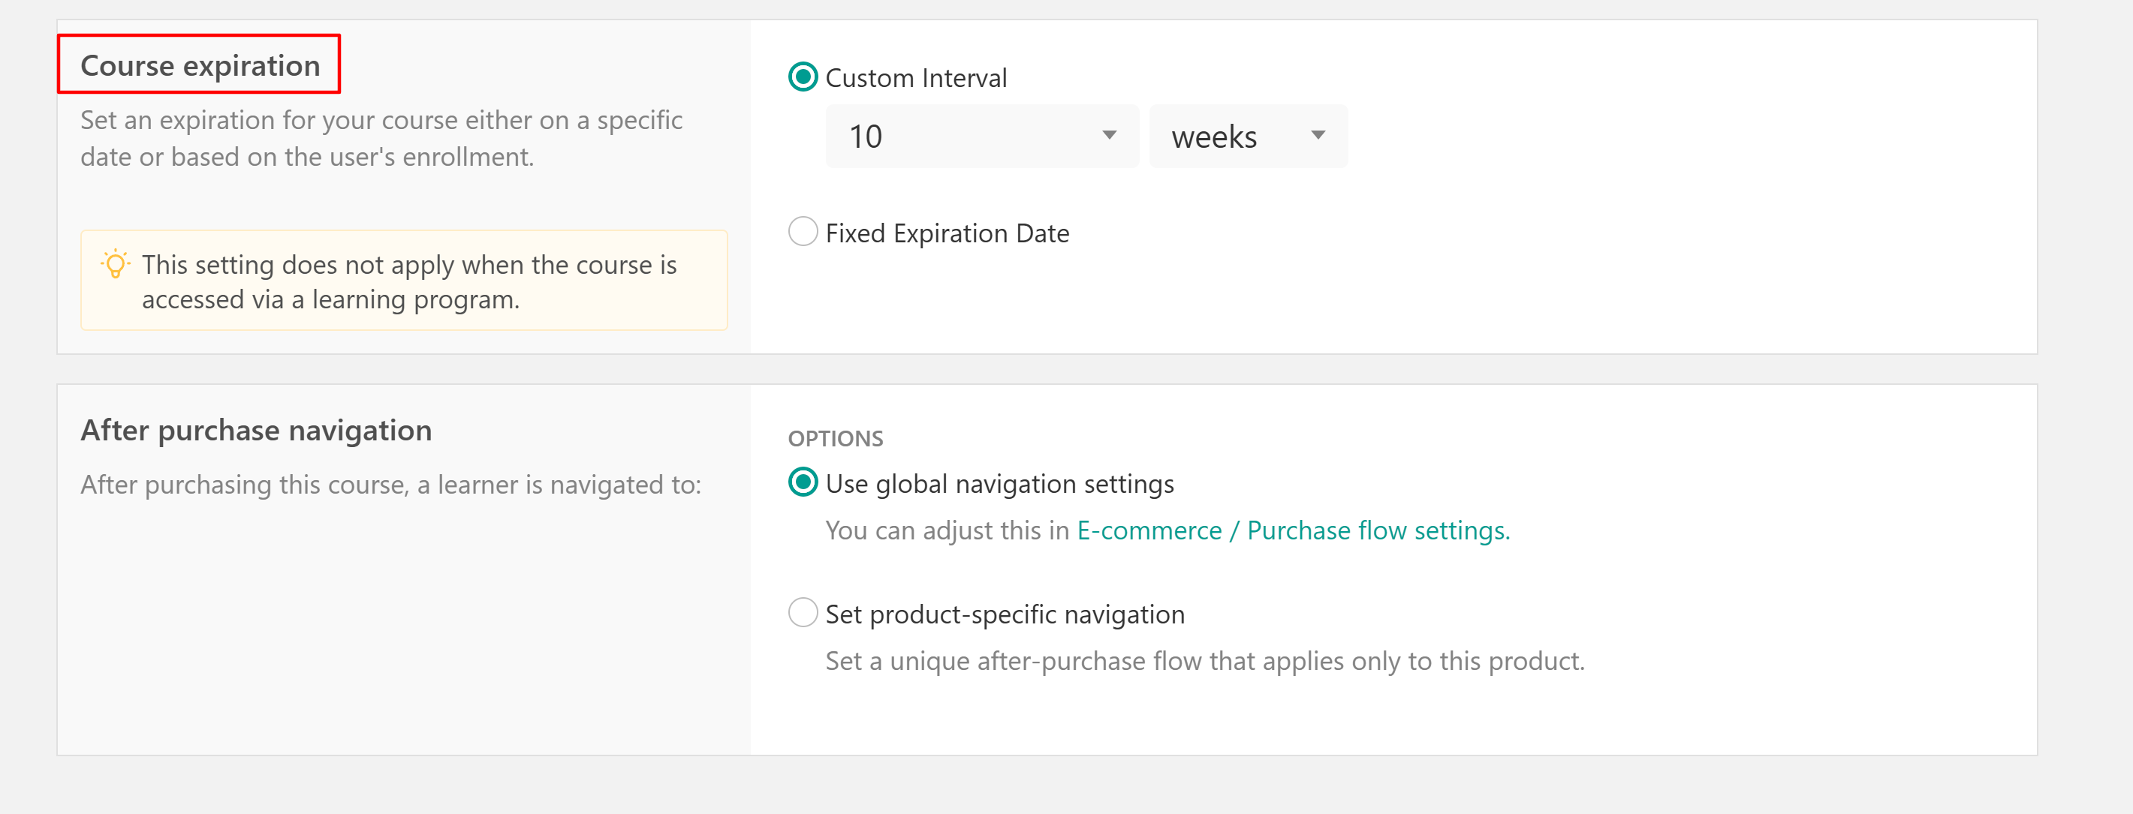This screenshot has height=814, width=2133.
Task: Select the Fixed Expiration Date radio button
Action: 803,232
